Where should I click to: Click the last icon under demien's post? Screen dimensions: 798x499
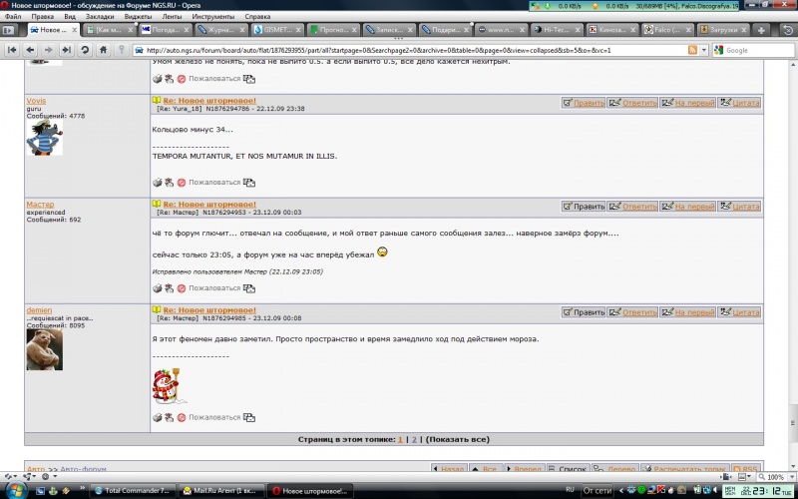(249, 417)
